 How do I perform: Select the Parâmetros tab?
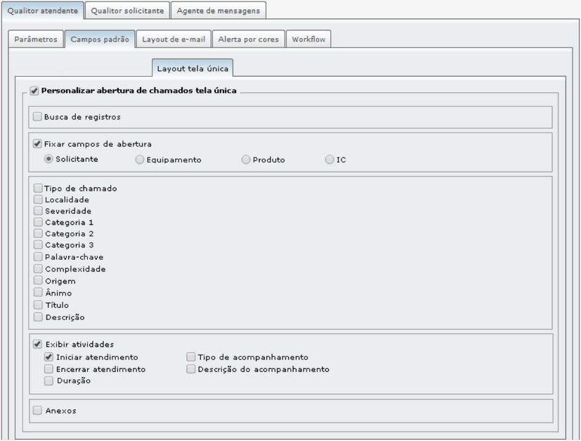click(36, 39)
